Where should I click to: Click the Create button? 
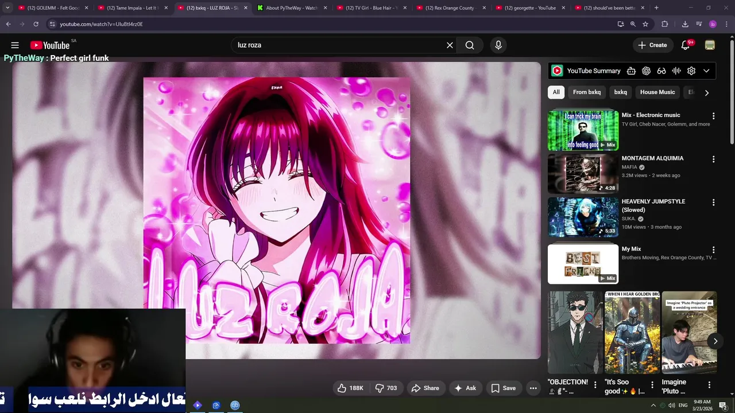tap(652, 45)
